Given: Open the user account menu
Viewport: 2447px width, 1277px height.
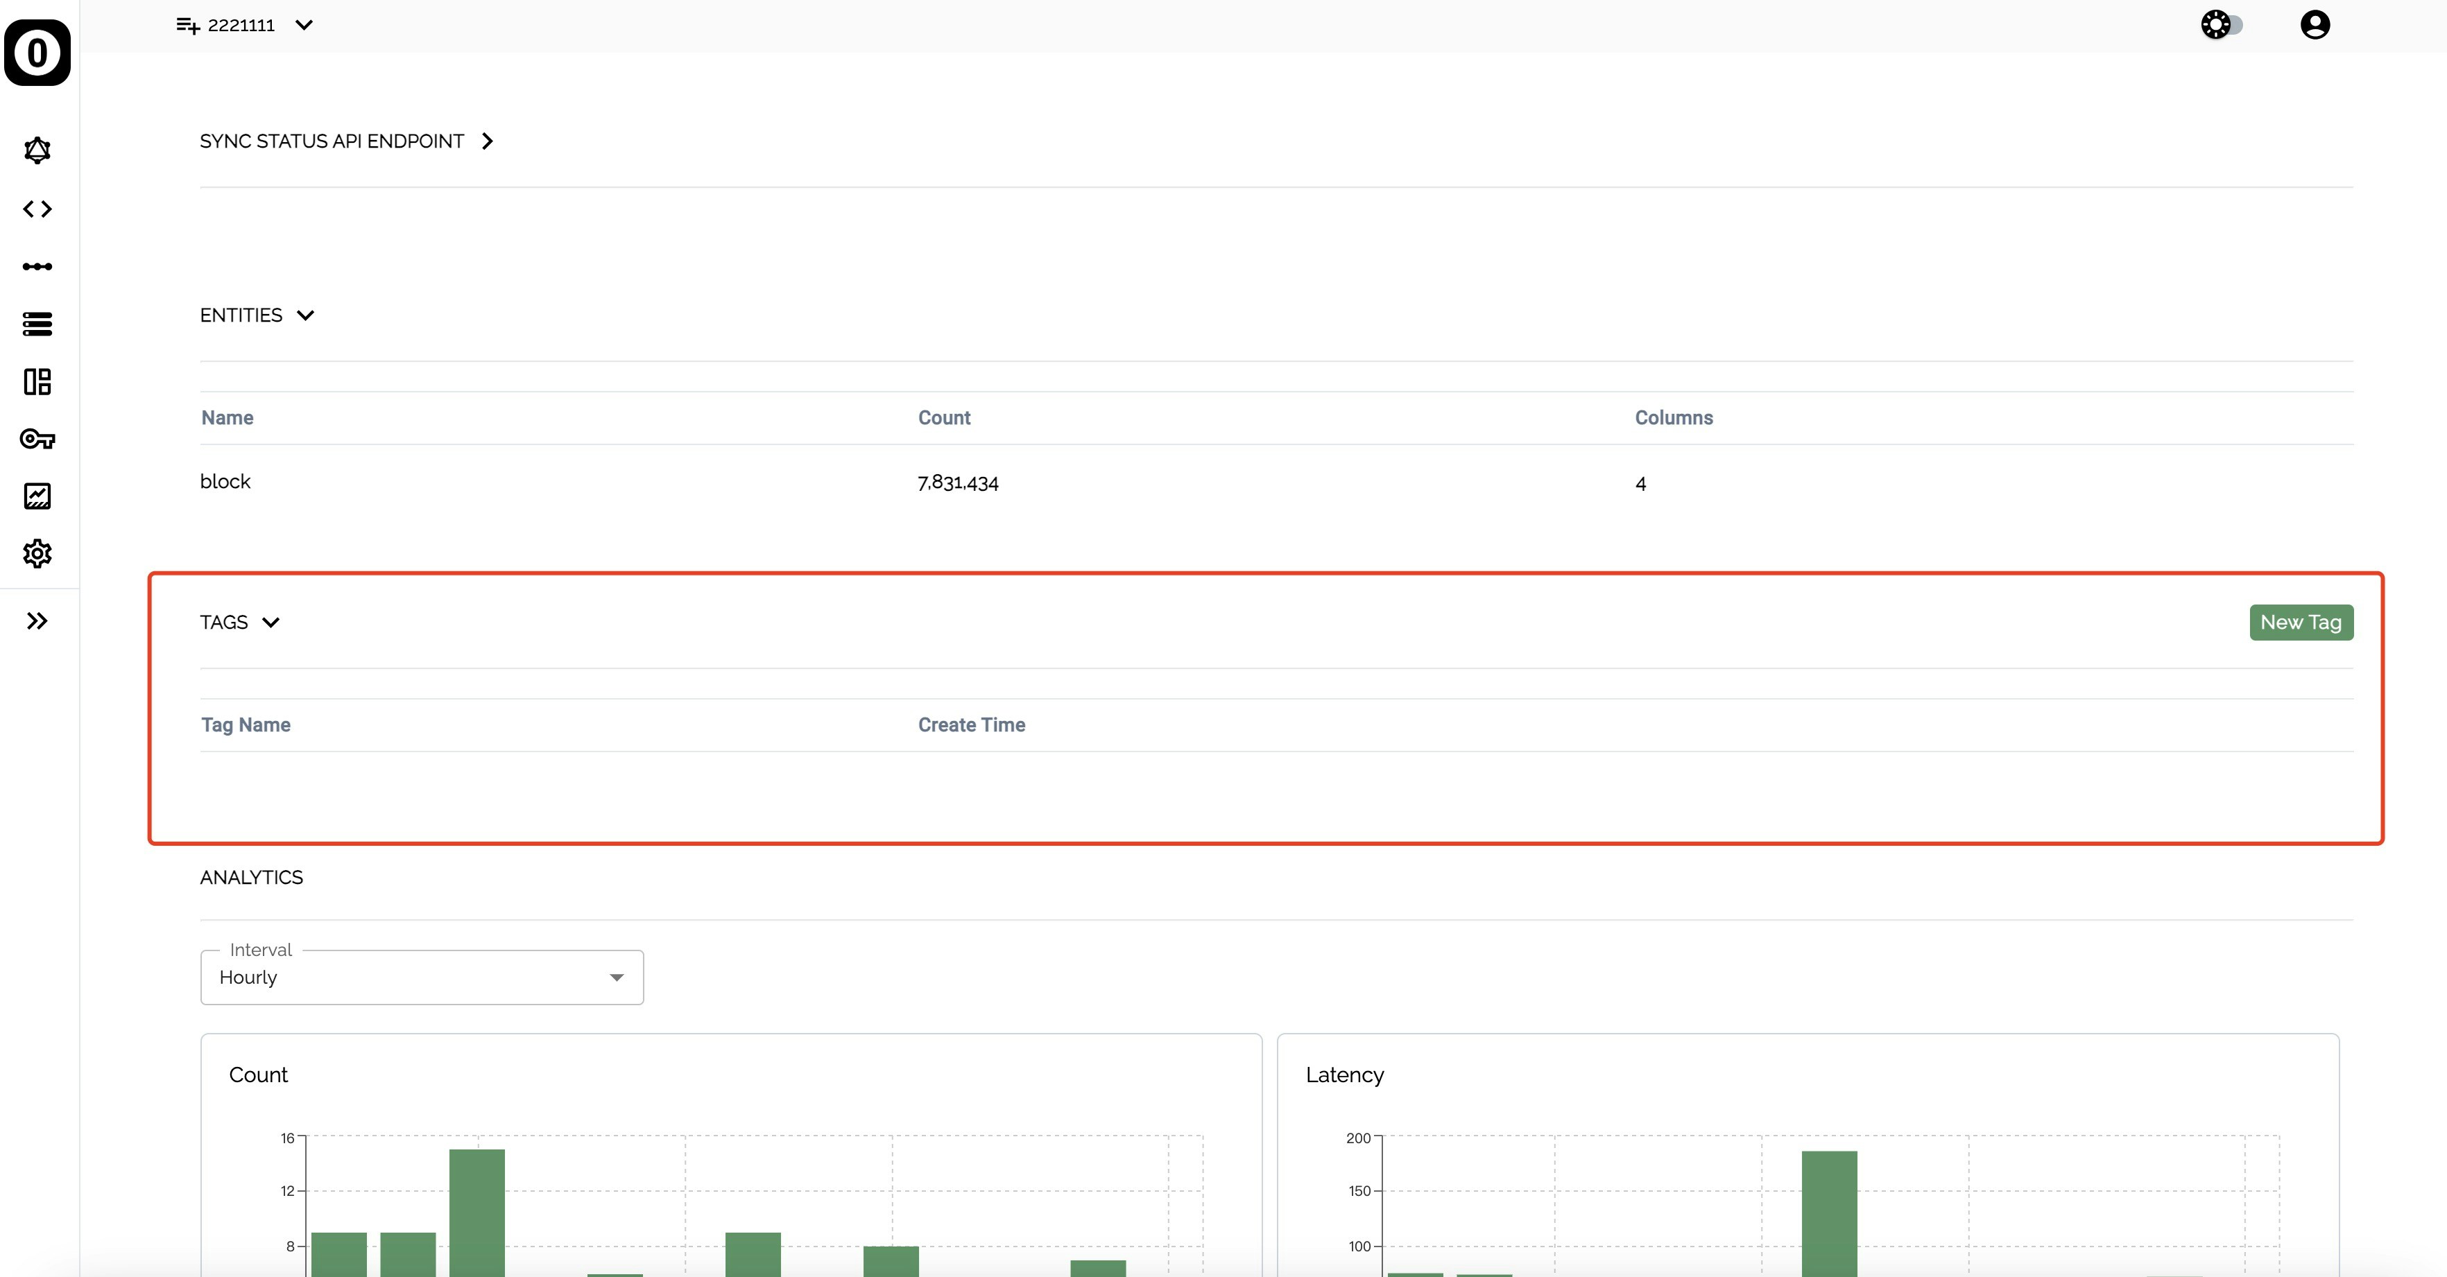Looking at the screenshot, I should click(x=2315, y=25).
